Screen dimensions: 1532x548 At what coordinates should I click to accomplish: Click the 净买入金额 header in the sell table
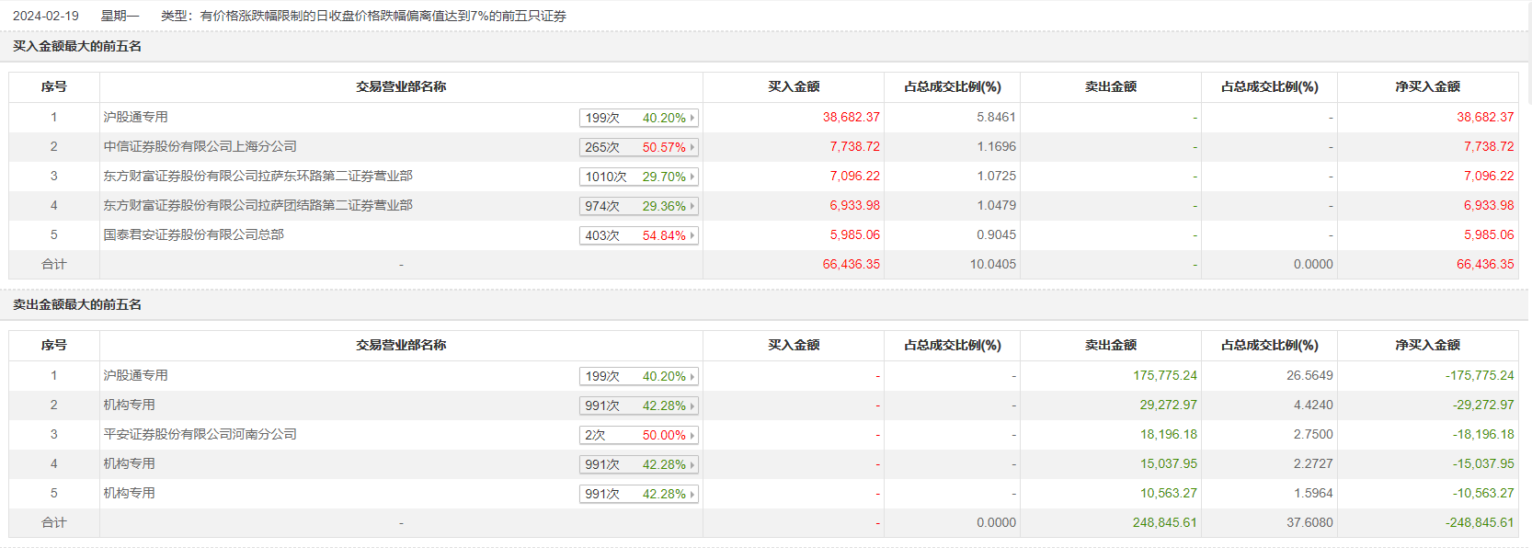click(1427, 345)
